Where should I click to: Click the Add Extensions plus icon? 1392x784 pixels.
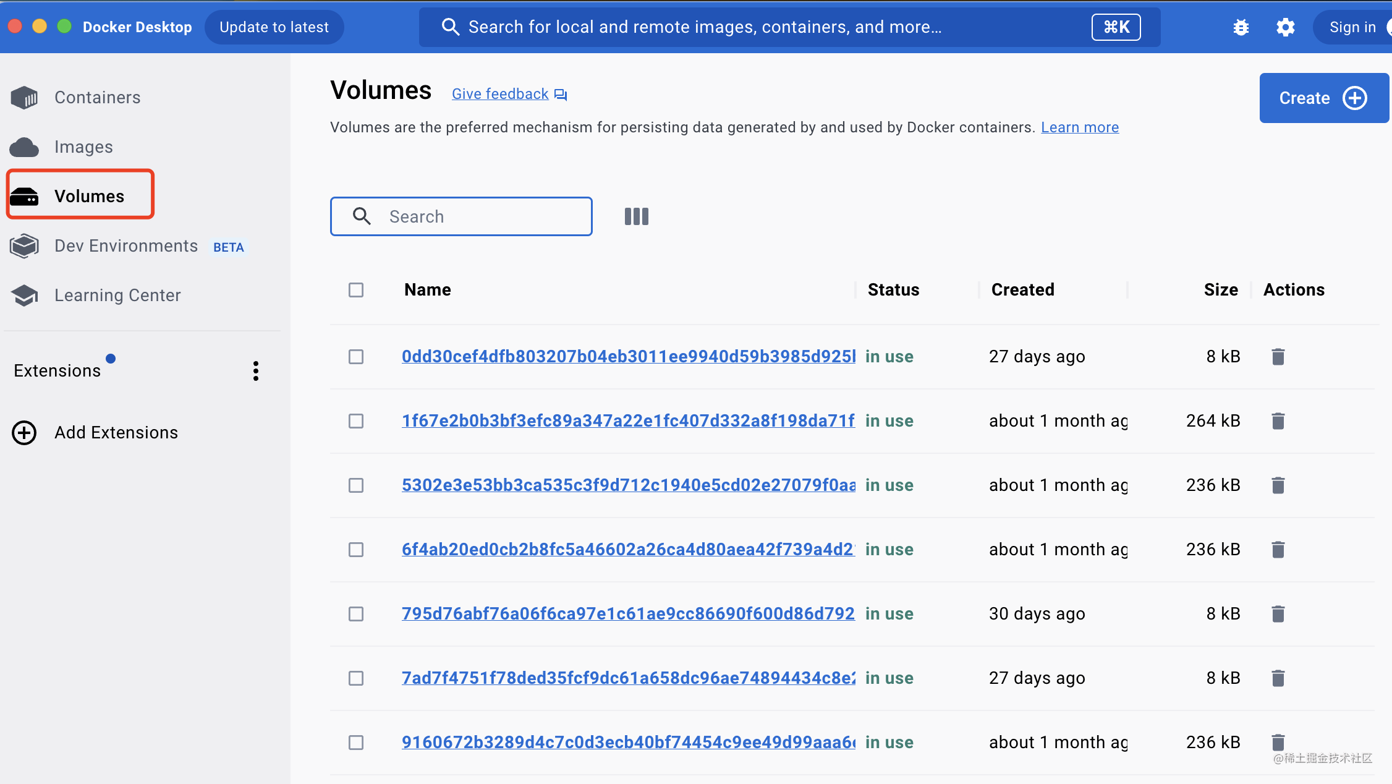[x=25, y=433]
